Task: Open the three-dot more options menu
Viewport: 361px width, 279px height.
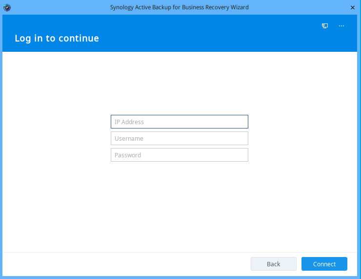Action: [341, 26]
